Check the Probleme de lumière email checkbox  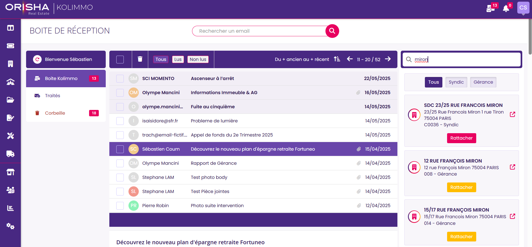[120, 121]
